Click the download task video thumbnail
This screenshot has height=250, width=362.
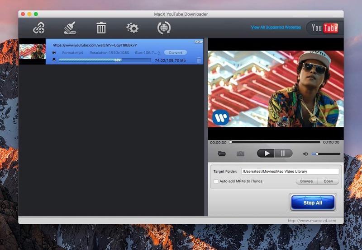pyautogui.click(x=32, y=51)
